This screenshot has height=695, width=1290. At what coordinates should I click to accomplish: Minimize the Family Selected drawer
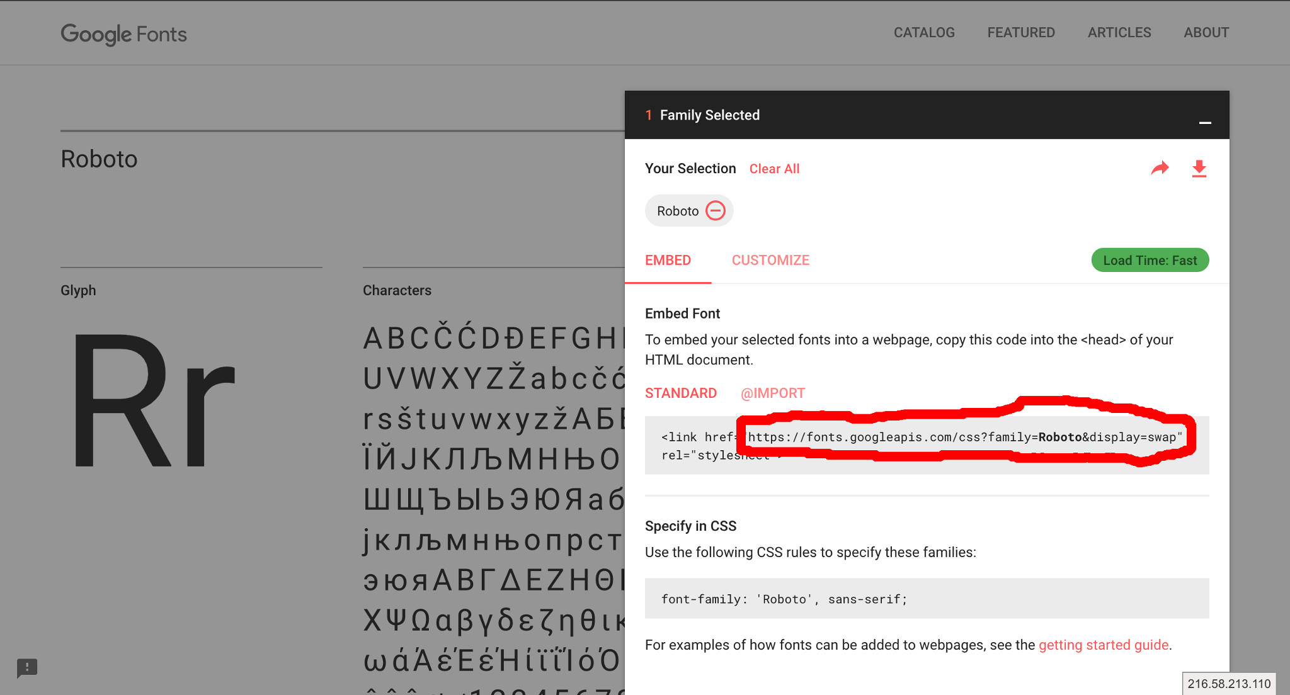click(x=1205, y=123)
